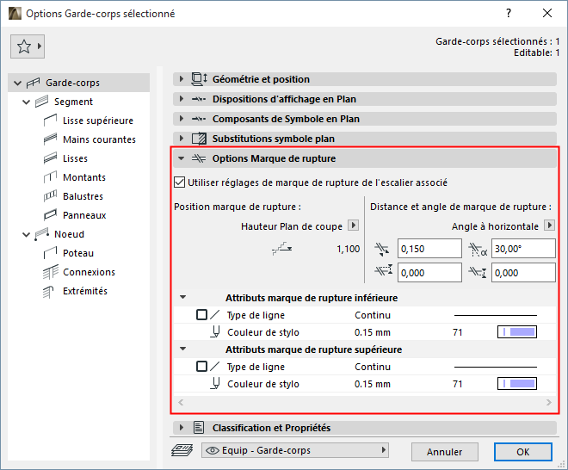Toggle checkbox in inférieure Type de ligne row

click(201, 314)
